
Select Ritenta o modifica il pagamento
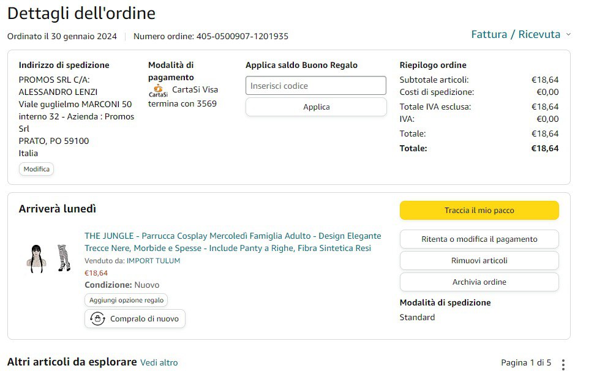[x=479, y=239]
